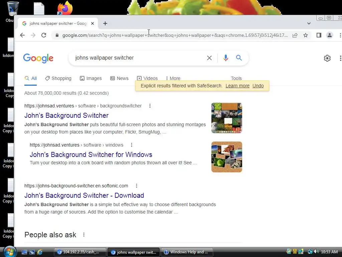Switch to the Images tab
342x257 pixels.
pos(91,78)
